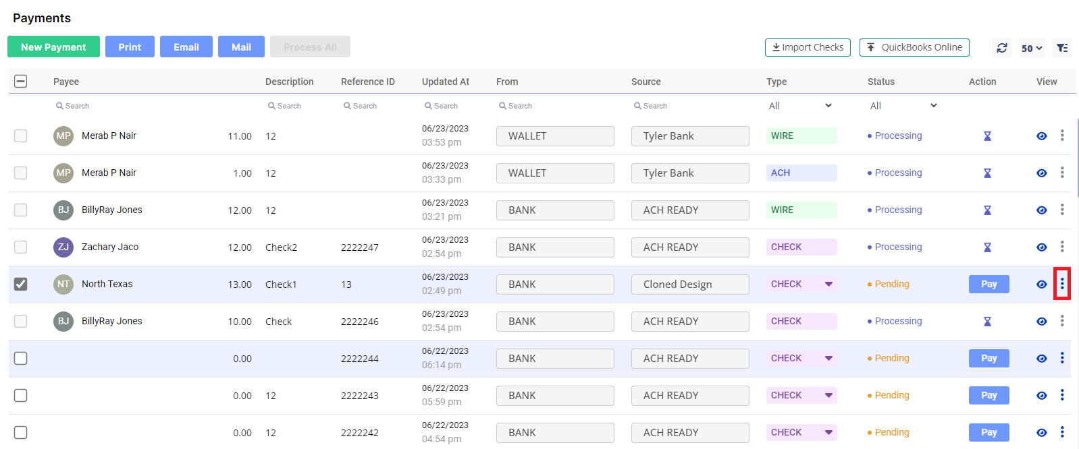Viewport: 1079px width, 449px height.
Task: Open more options for reference 2222242 row
Action: click(x=1062, y=432)
